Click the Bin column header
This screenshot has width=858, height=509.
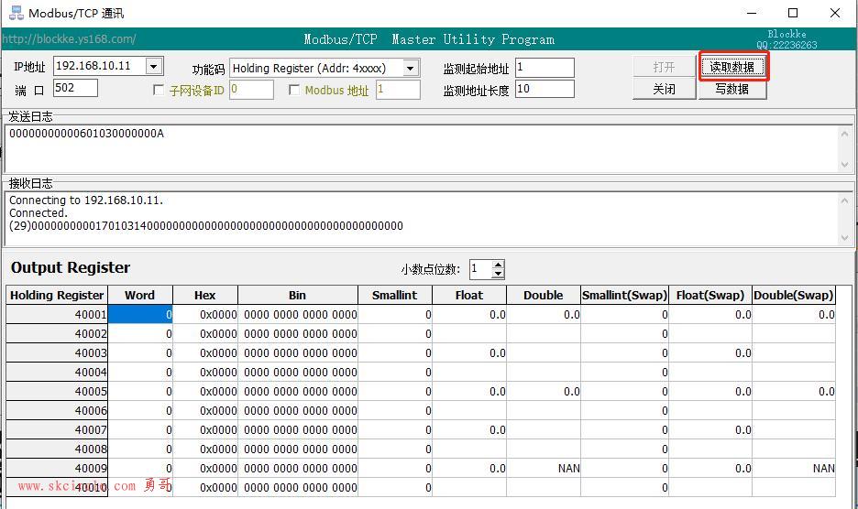point(298,295)
